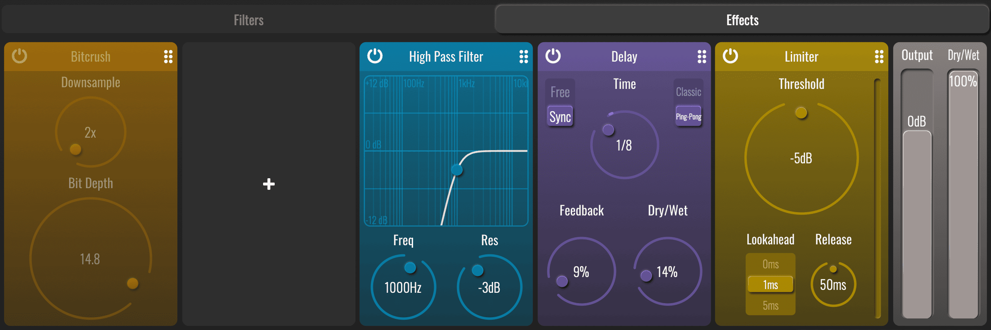Click the High Pass Filter grip dots

pyautogui.click(x=524, y=57)
